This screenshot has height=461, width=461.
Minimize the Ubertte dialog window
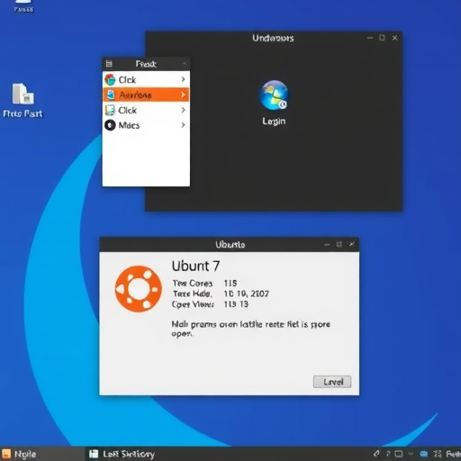pos(327,245)
